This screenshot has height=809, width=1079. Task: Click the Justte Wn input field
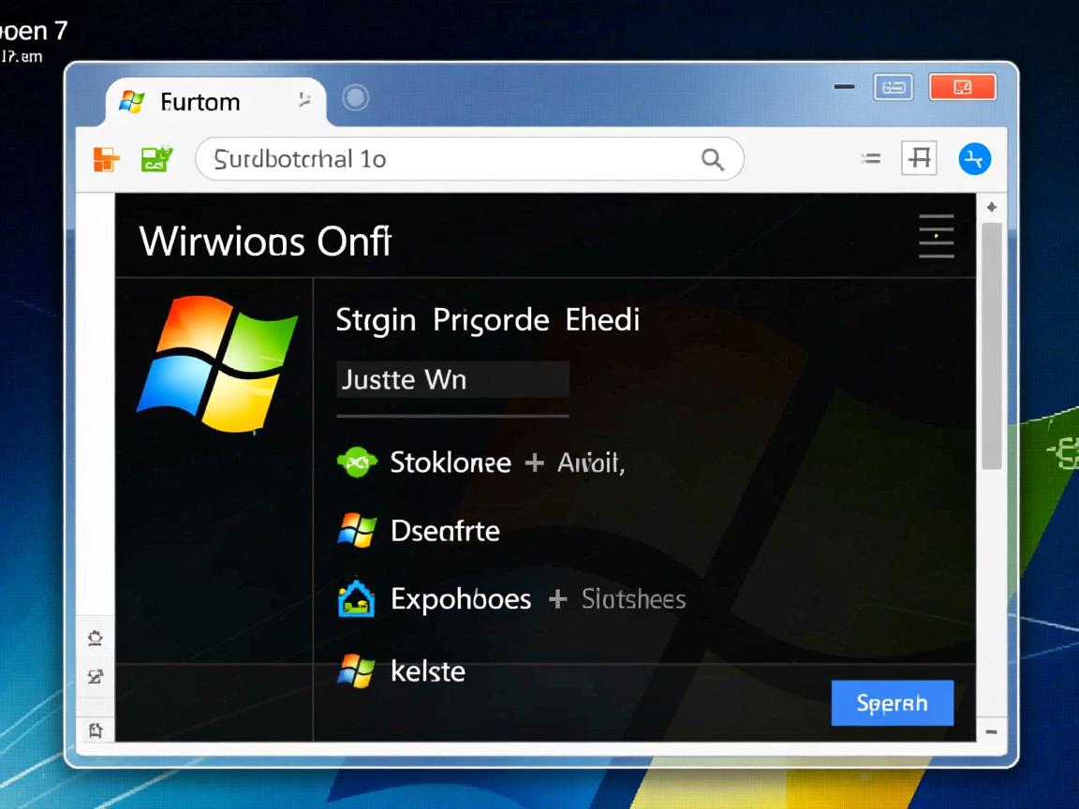tap(452, 380)
